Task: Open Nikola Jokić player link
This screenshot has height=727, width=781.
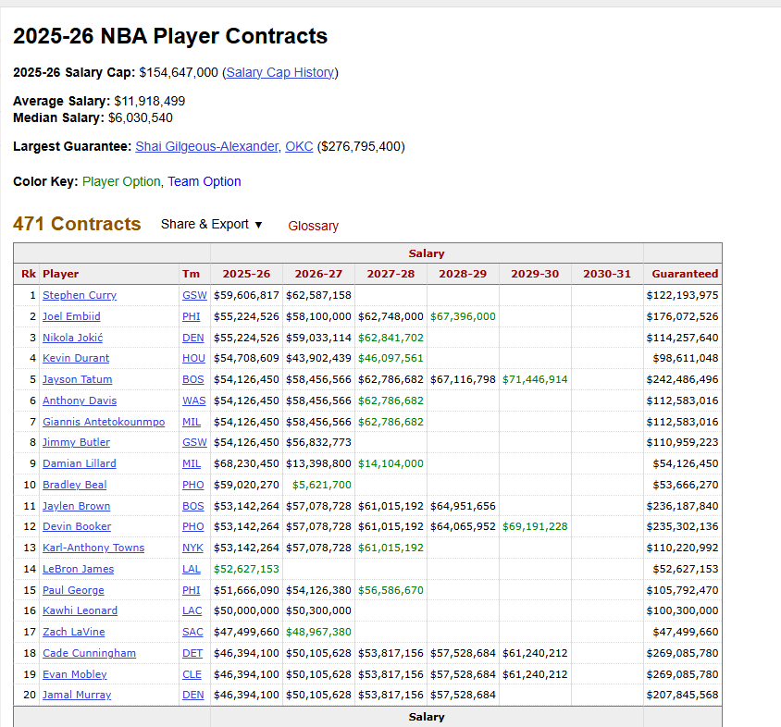Action: [73, 338]
